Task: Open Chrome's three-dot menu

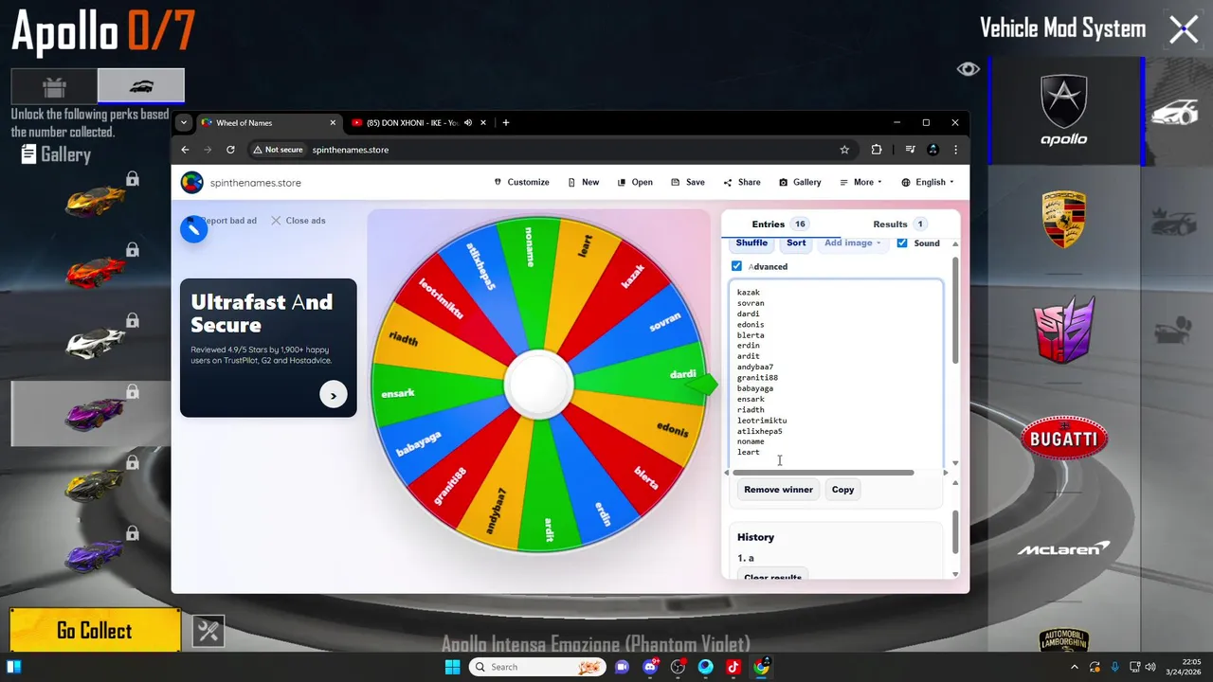Action: pyautogui.click(x=955, y=150)
